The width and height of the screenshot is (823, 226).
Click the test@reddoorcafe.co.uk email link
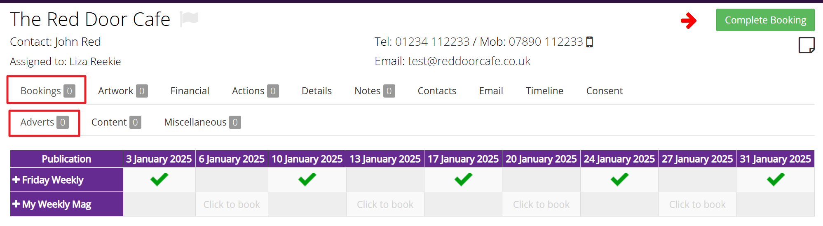(x=469, y=61)
